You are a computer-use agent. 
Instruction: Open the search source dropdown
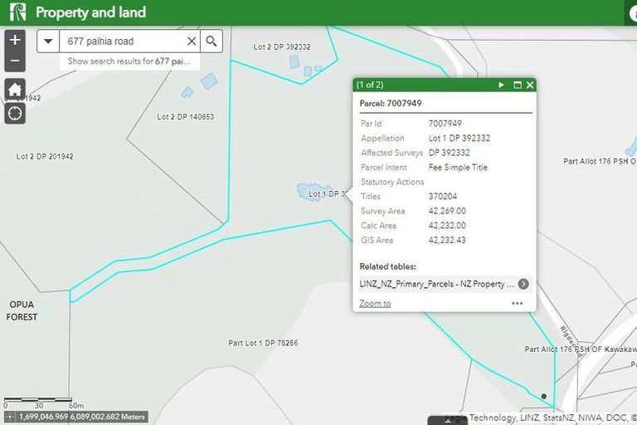pyautogui.click(x=48, y=41)
